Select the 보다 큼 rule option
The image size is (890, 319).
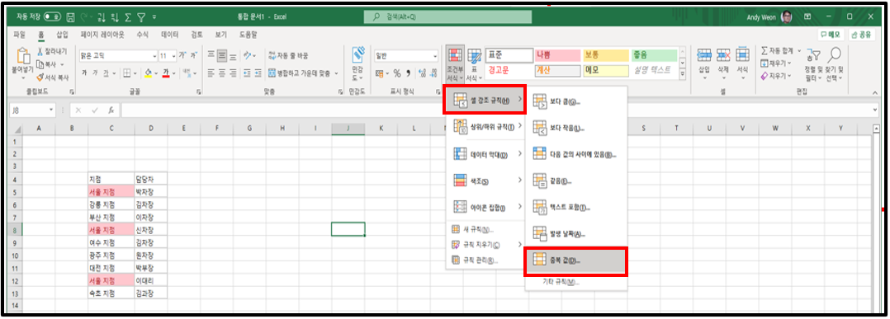(x=575, y=102)
